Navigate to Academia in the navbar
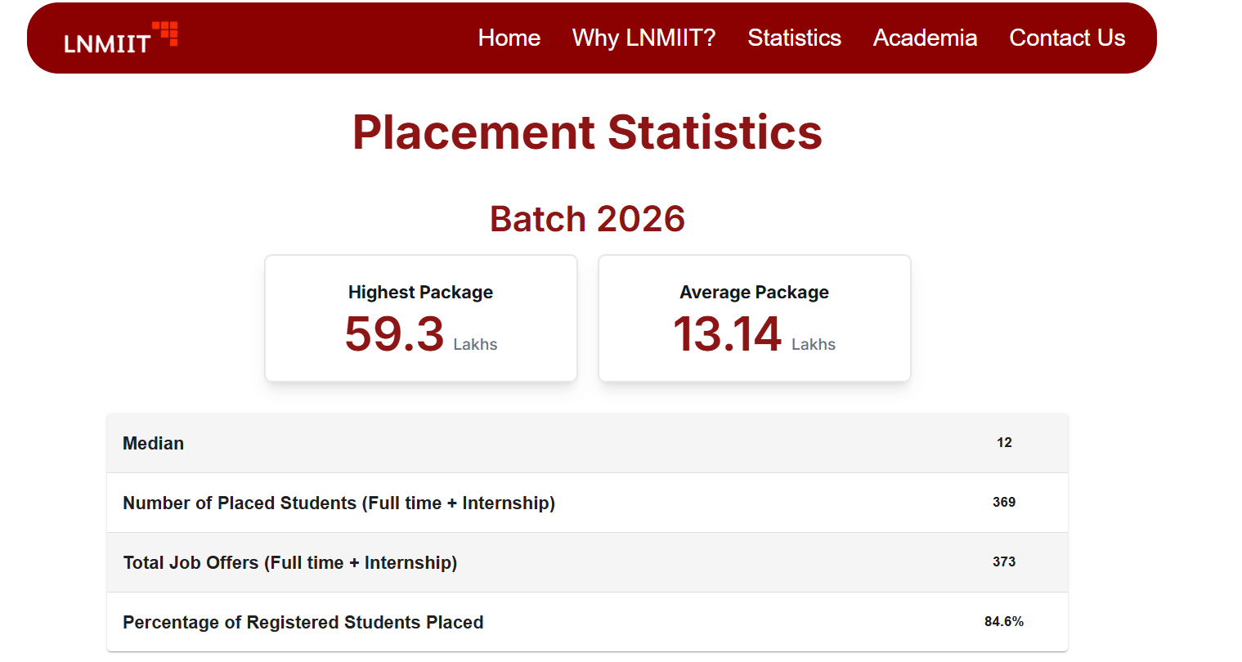Image resolution: width=1242 pixels, height=662 pixels. (925, 38)
